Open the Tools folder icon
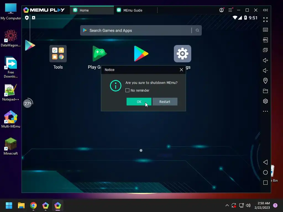Screen dimensions: 283x212 click(x=58, y=54)
